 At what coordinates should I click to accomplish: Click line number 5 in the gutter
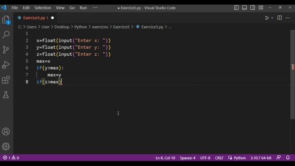coord(27,61)
